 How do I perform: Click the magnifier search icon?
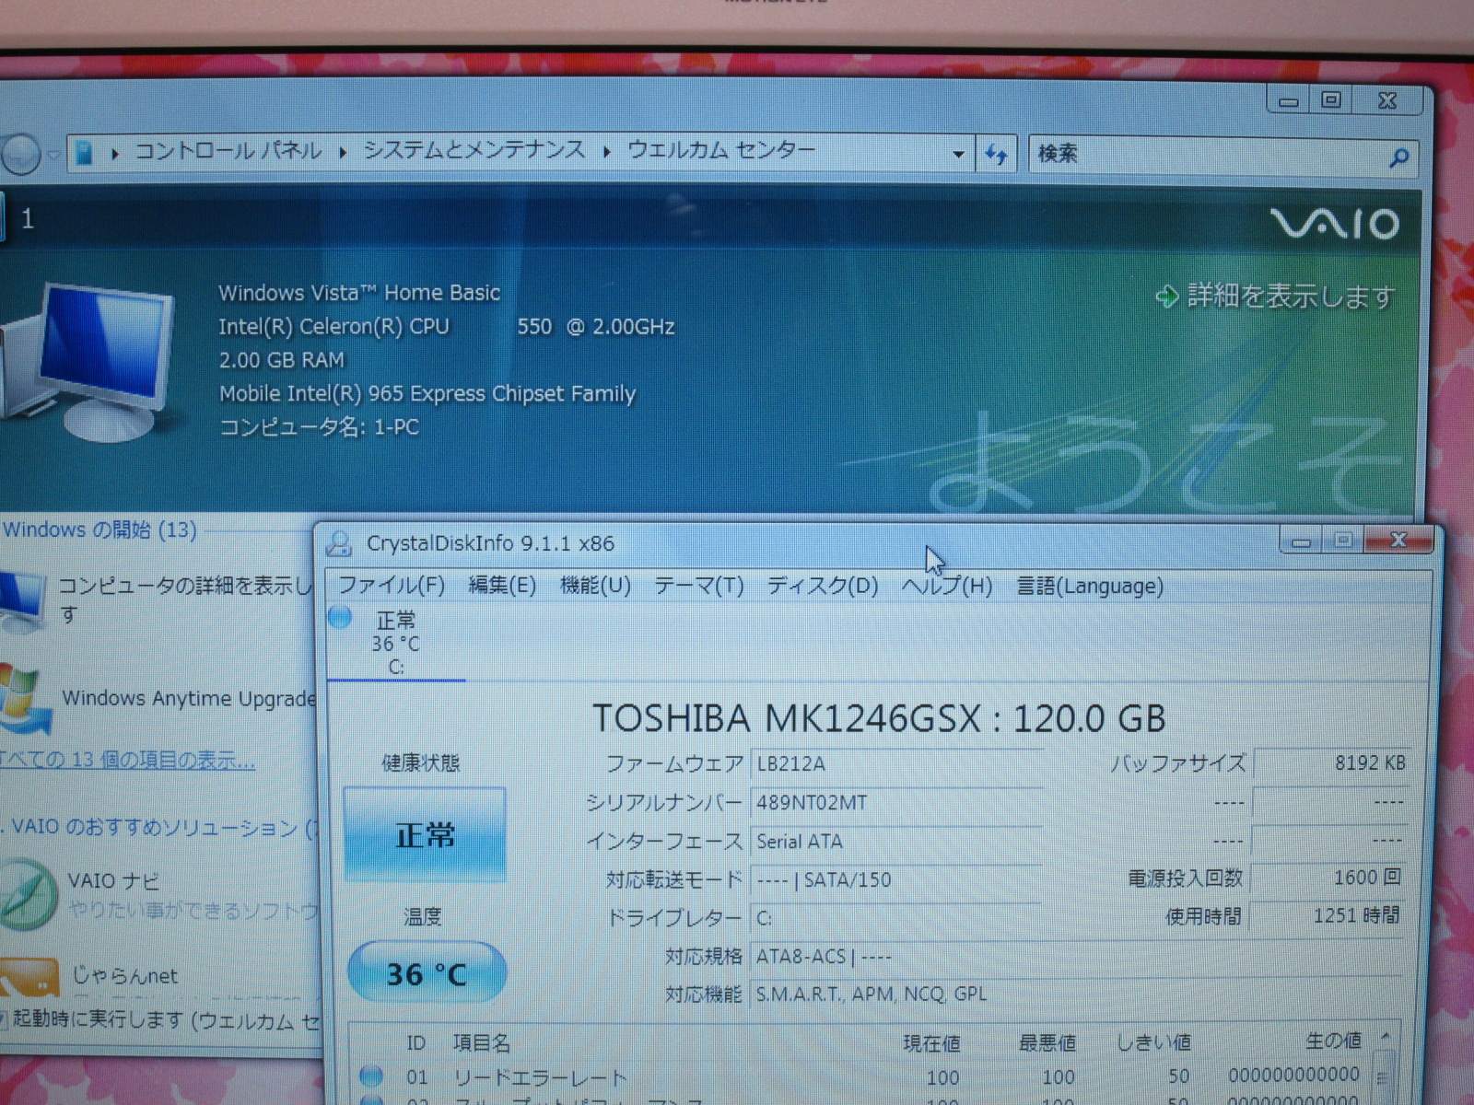click(1399, 157)
